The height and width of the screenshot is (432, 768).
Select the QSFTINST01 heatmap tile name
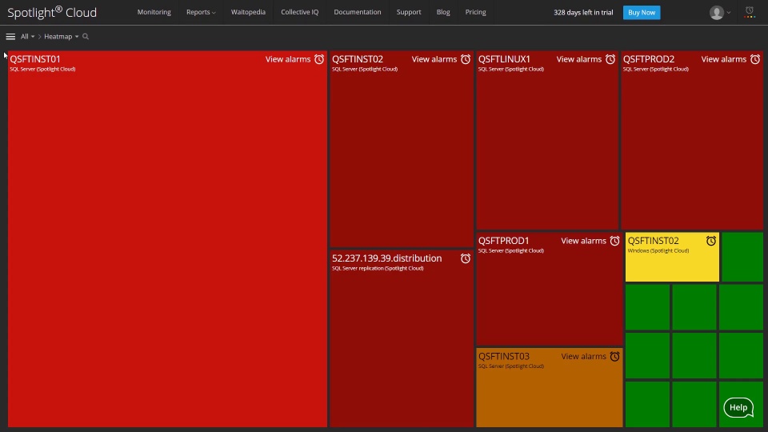click(35, 59)
